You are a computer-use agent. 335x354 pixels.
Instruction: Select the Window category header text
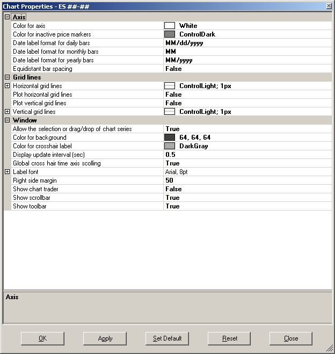25,120
